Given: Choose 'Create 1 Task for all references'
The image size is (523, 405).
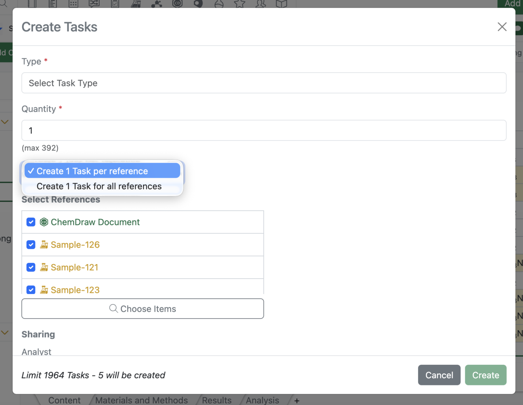Looking at the screenshot, I should [x=99, y=186].
